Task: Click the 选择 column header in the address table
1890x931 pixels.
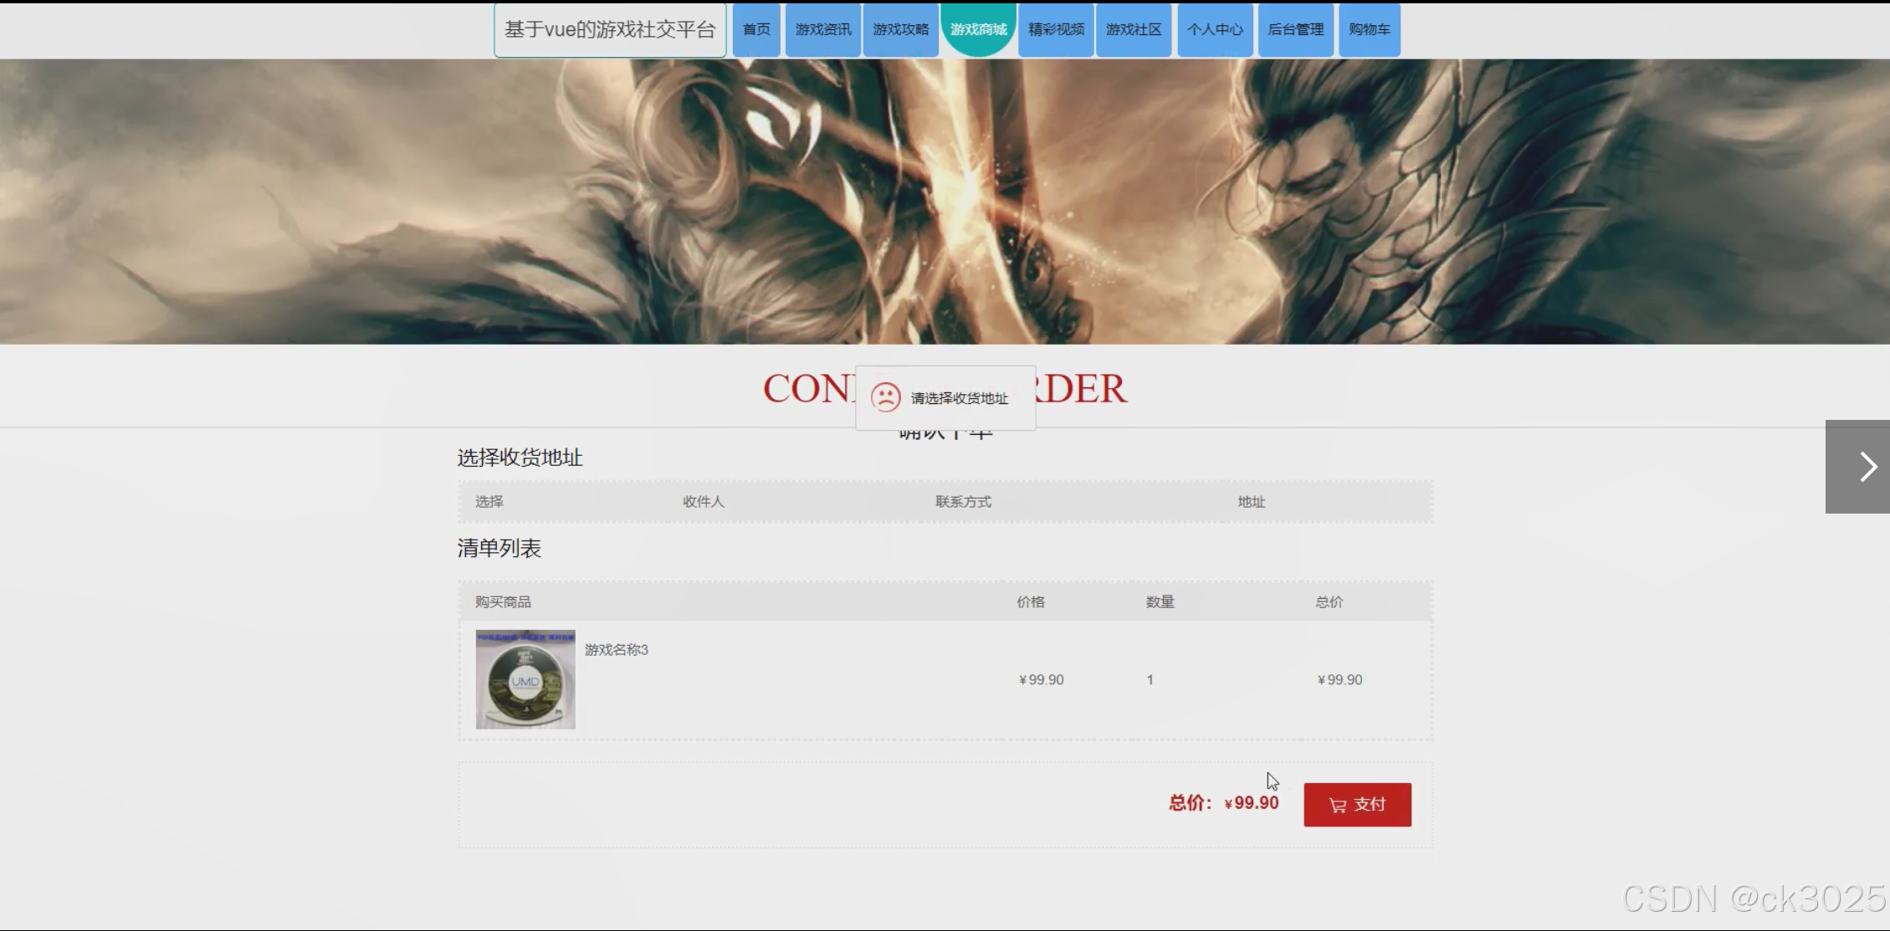Action: point(489,501)
